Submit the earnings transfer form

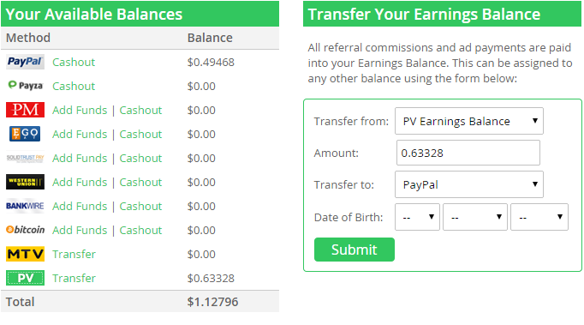point(355,250)
